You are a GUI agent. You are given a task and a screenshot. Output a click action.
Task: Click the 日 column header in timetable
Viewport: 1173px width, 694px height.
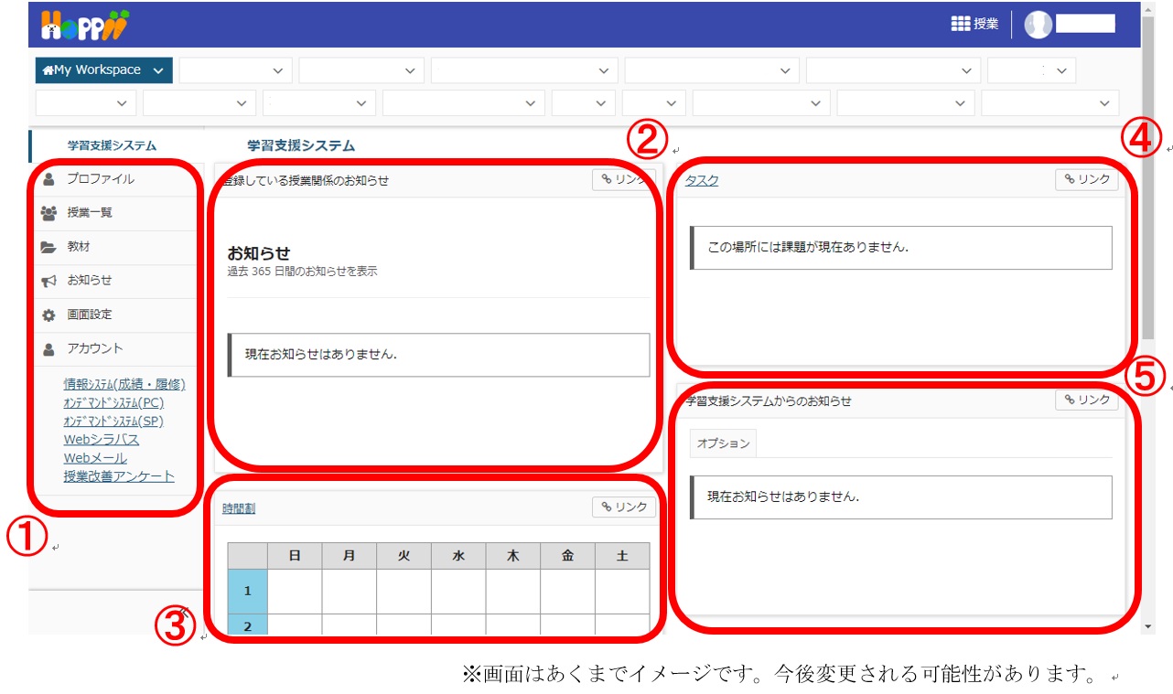click(x=295, y=556)
